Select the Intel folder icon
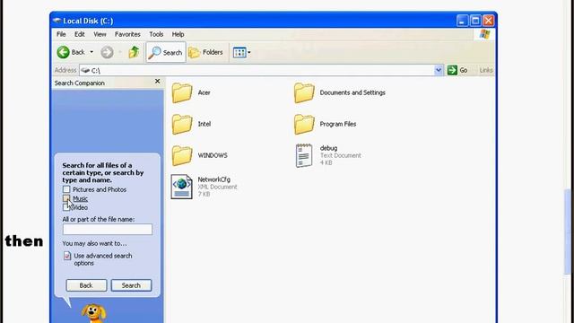The height and width of the screenshot is (323, 574). [182, 124]
